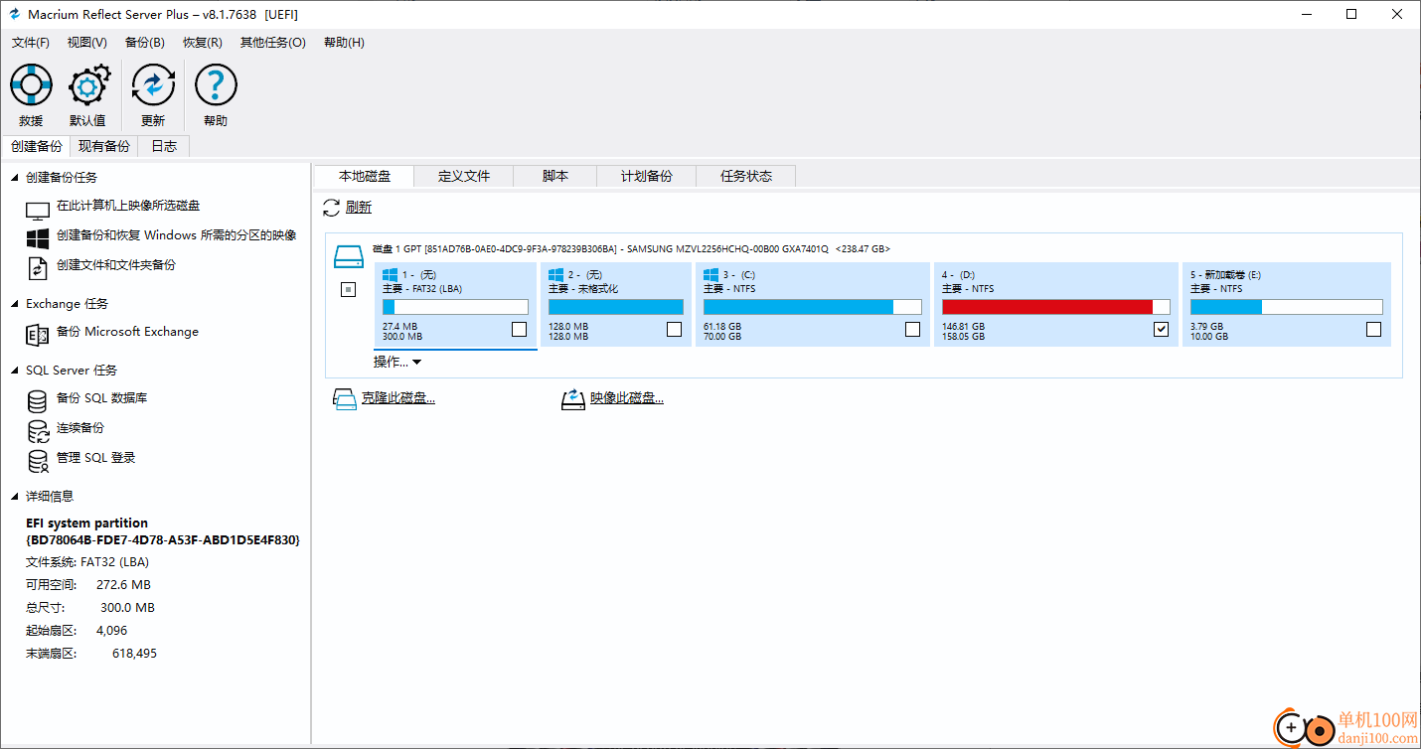
Task: Open the 视图(V) menu
Action: click(x=87, y=43)
